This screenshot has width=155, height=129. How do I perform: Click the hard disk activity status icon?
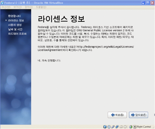click(105, 127)
